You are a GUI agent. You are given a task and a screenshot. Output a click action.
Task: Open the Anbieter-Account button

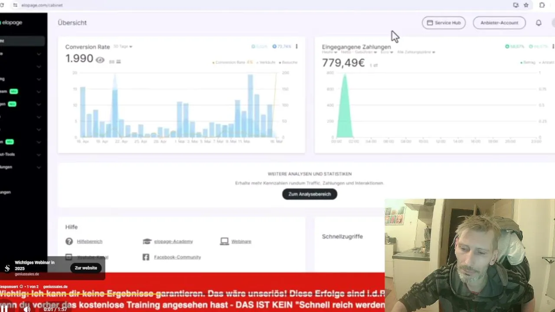click(x=499, y=23)
